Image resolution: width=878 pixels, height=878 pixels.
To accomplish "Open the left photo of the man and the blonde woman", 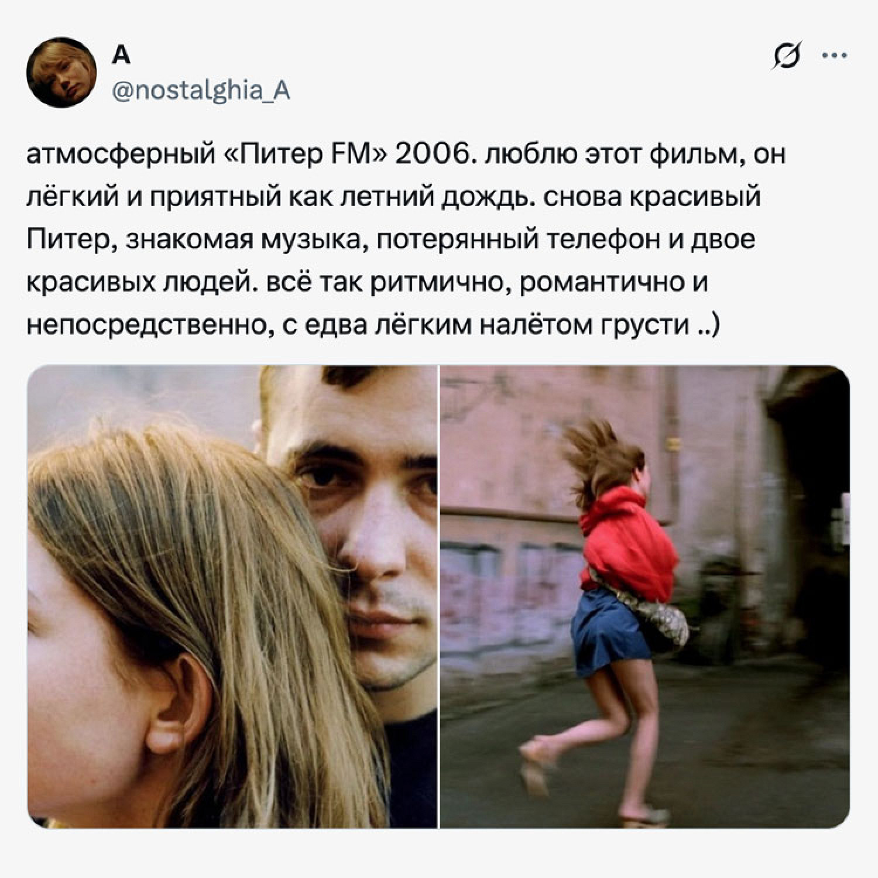I will click(232, 596).
